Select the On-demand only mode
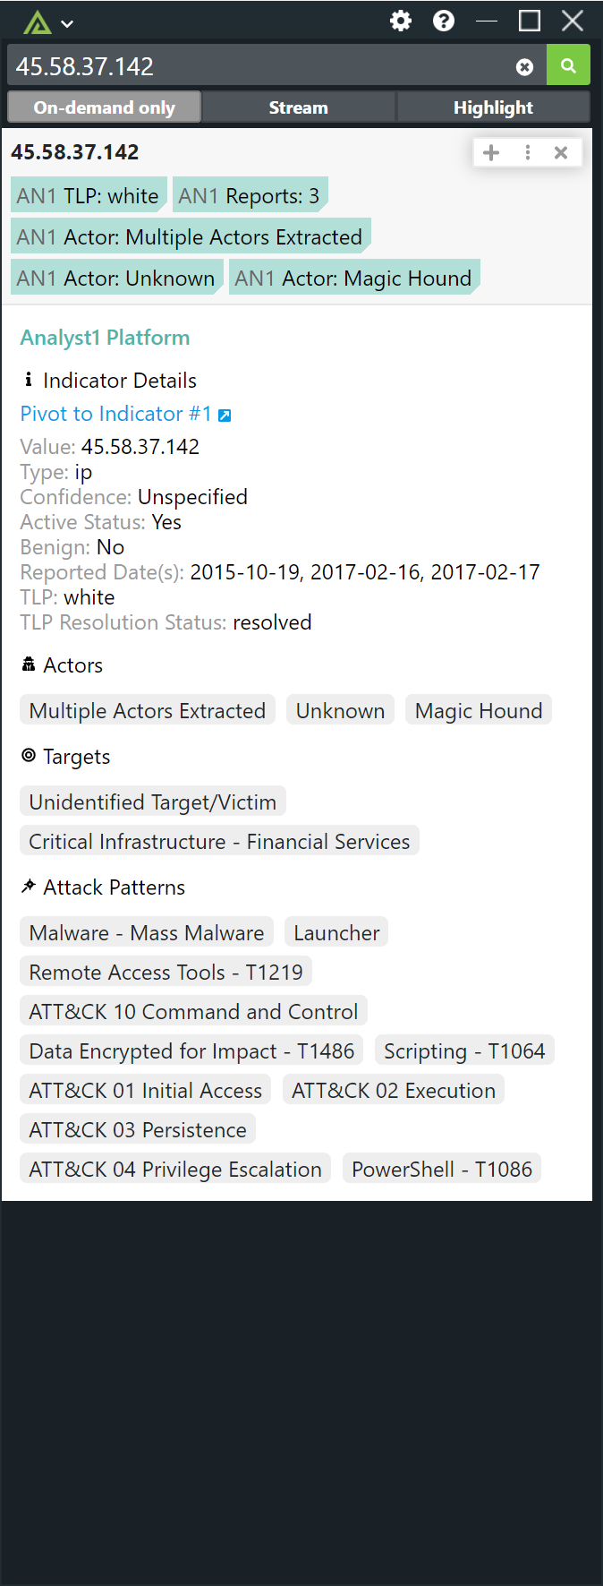Screen dimensions: 603x1586 click(104, 107)
